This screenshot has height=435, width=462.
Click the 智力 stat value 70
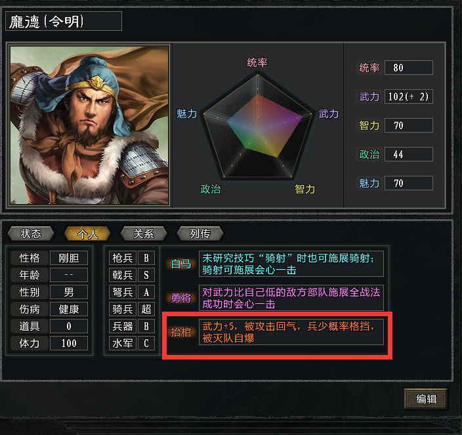tap(409, 125)
